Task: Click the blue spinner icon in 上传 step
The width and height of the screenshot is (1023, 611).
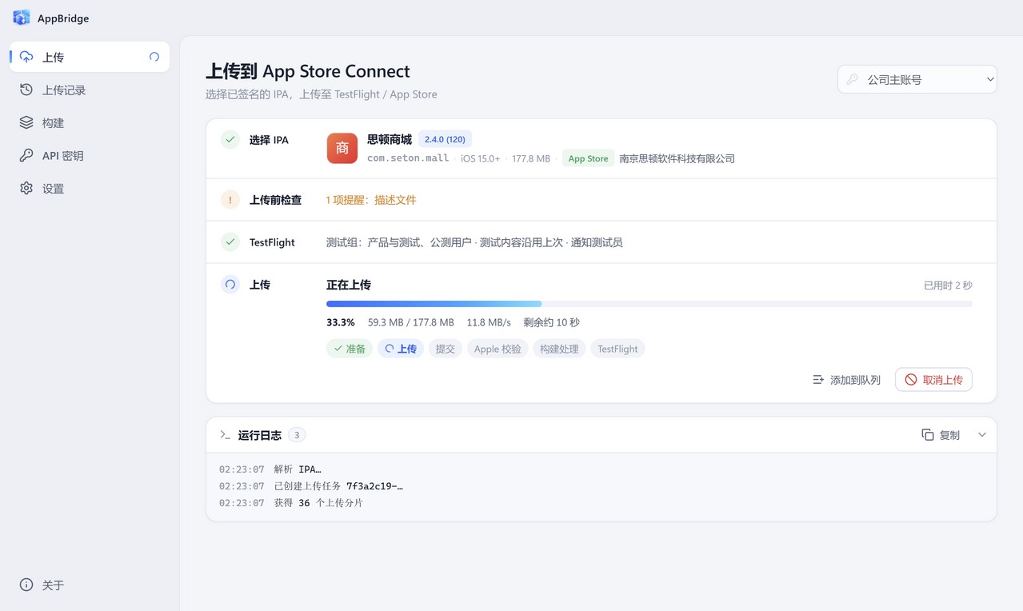Action: coord(230,284)
